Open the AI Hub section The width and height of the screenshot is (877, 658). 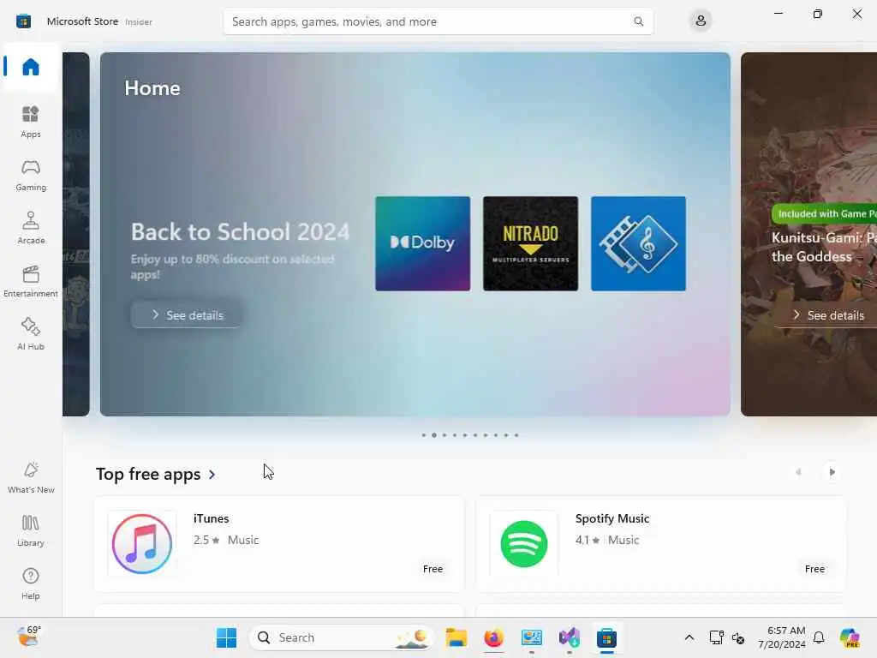(31, 334)
